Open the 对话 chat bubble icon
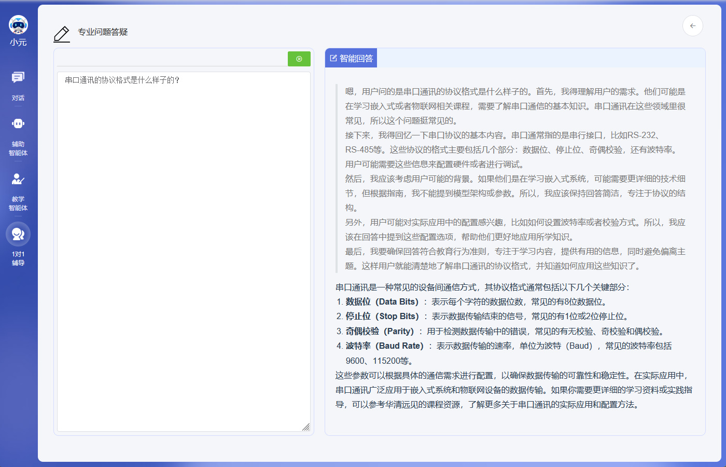The height and width of the screenshot is (467, 726). coord(18,78)
